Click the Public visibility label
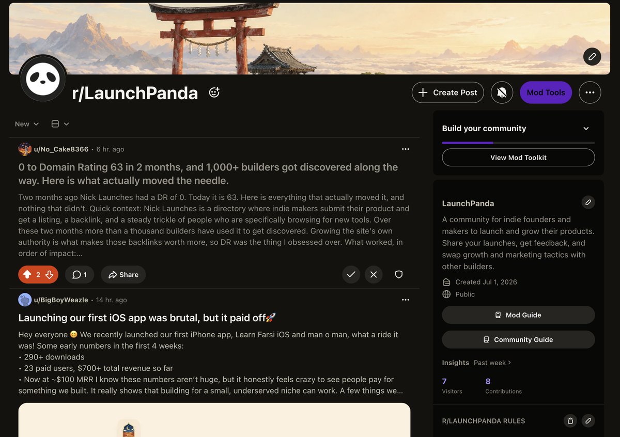 point(465,294)
